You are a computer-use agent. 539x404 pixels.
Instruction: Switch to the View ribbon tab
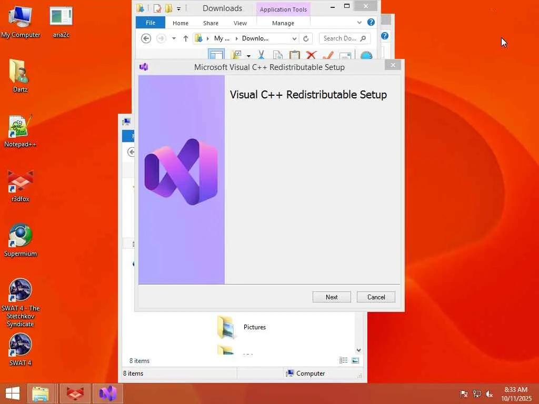pos(240,23)
